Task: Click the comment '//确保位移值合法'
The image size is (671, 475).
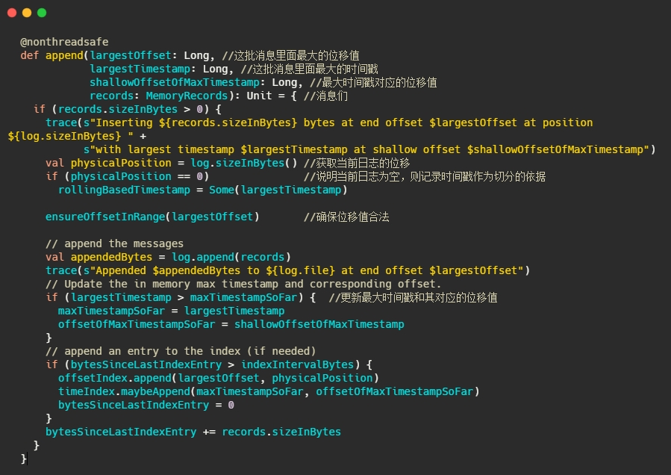Action: point(346,217)
